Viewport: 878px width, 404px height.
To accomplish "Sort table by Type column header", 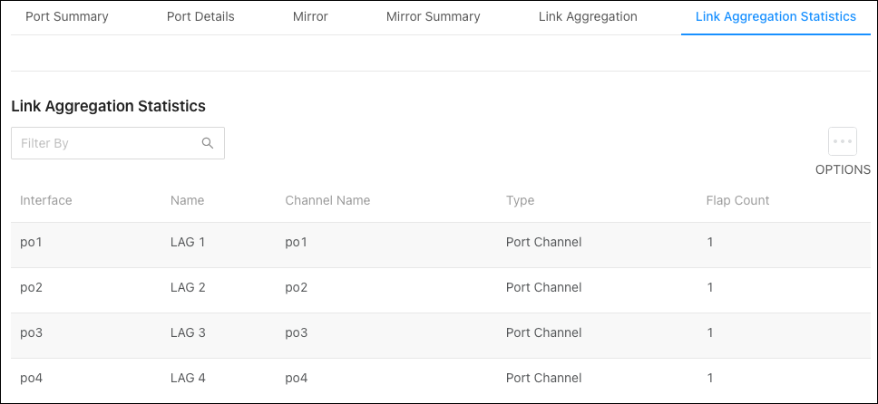I will coord(521,200).
